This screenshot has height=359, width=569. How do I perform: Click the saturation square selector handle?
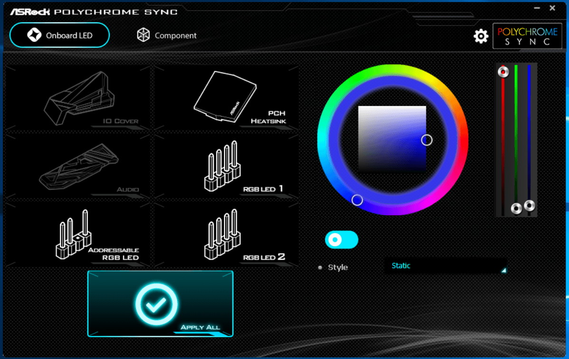click(x=427, y=140)
